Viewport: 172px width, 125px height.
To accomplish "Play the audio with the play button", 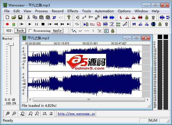I will tap(30, 24).
